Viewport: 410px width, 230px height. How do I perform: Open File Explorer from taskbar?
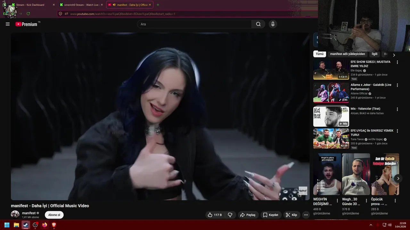[x=16, y=225]
